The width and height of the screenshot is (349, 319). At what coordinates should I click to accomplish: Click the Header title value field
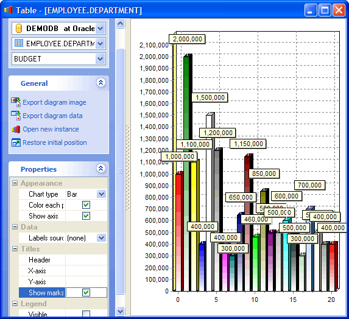pos(86,260)
